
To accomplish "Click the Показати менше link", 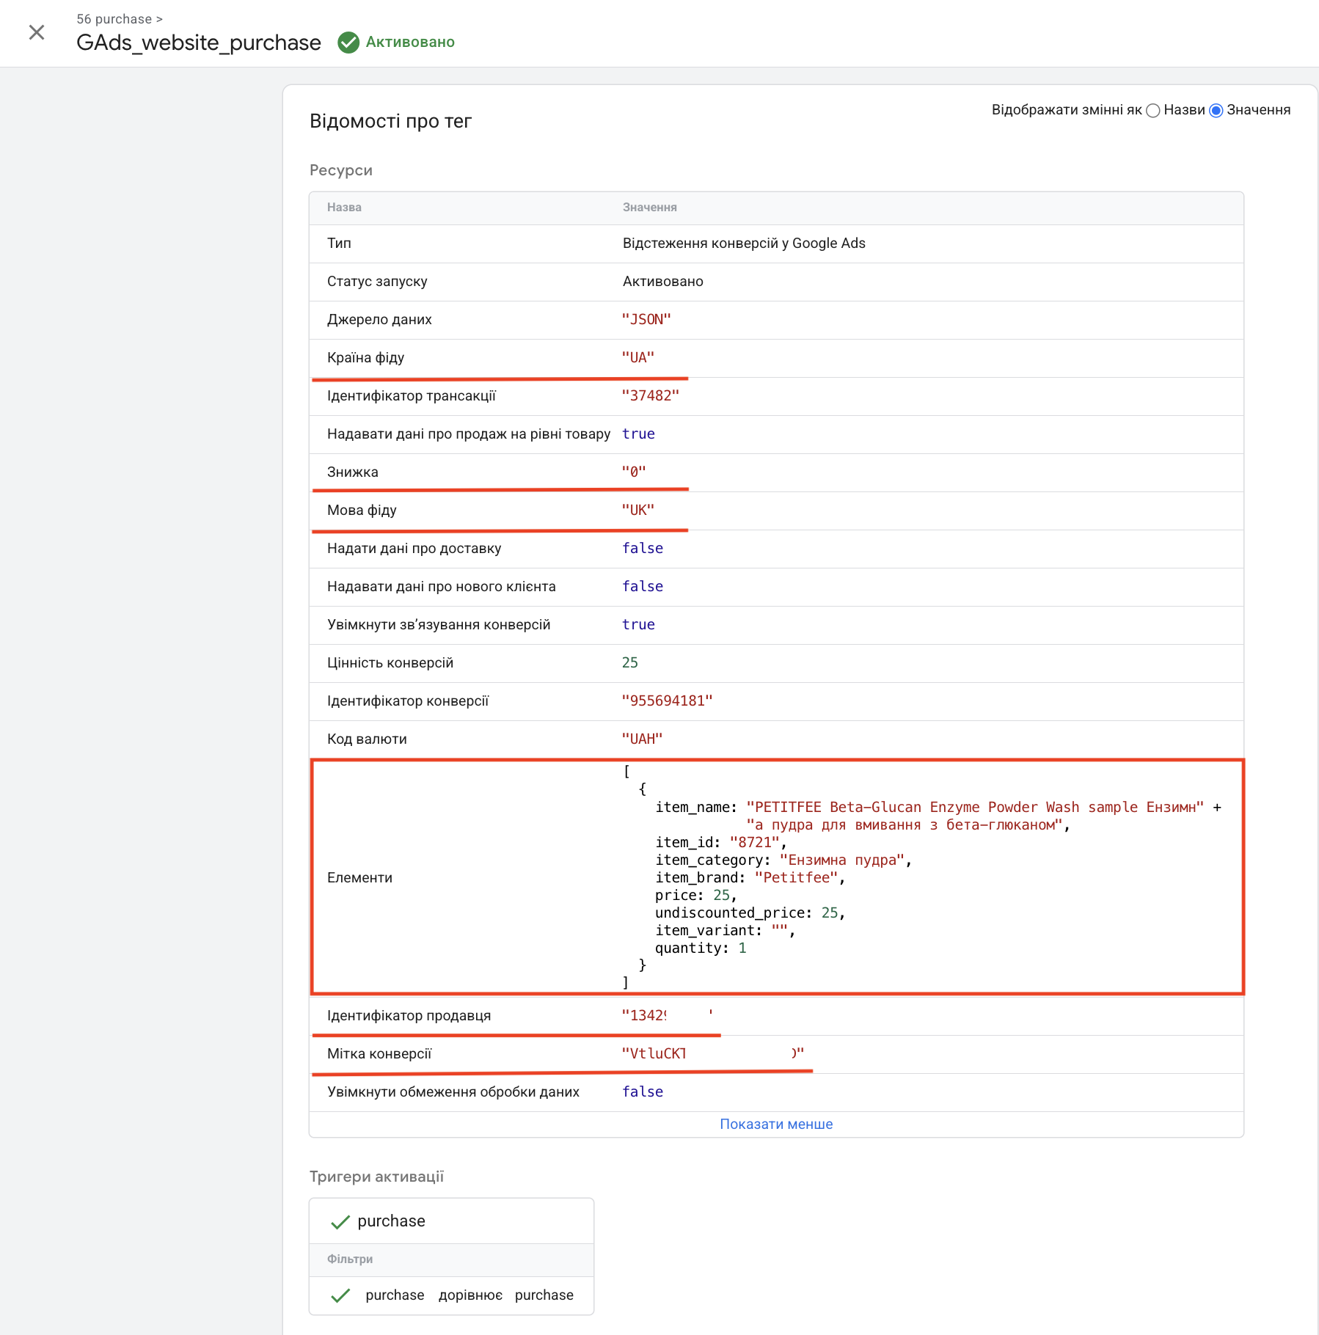I will point(775,1124).
